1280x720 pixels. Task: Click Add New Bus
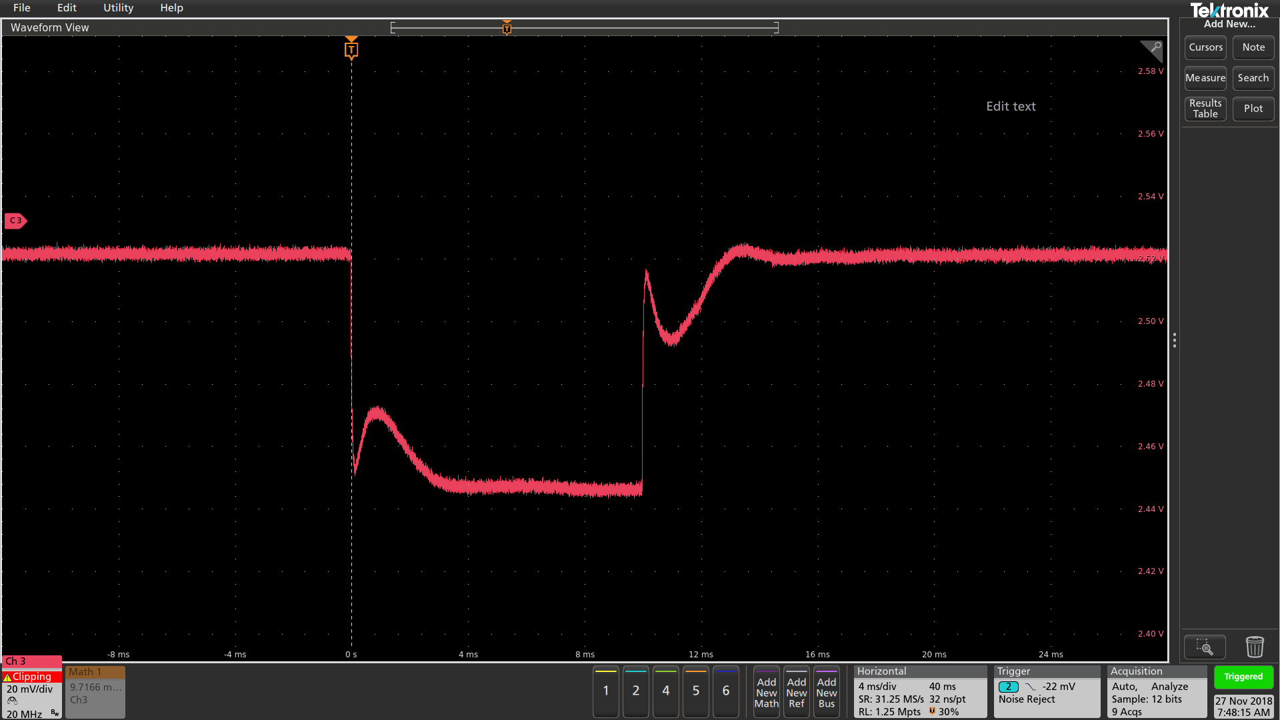pos(827,692)
